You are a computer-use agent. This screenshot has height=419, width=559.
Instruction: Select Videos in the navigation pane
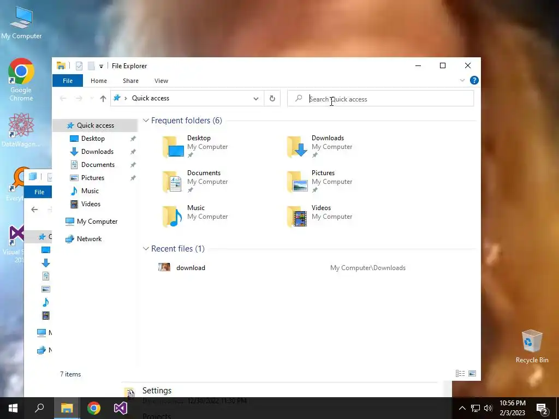tap(91, 204)
